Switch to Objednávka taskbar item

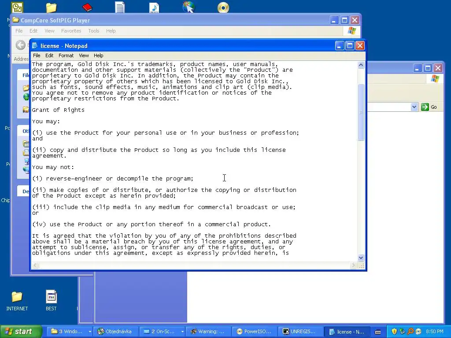[115, 331]
